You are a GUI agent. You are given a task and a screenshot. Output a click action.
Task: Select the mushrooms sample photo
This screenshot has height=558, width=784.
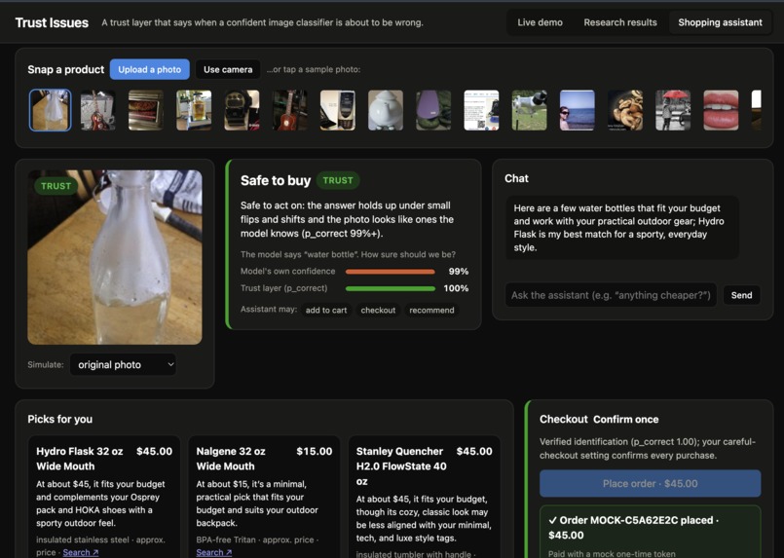coord(625,110)
